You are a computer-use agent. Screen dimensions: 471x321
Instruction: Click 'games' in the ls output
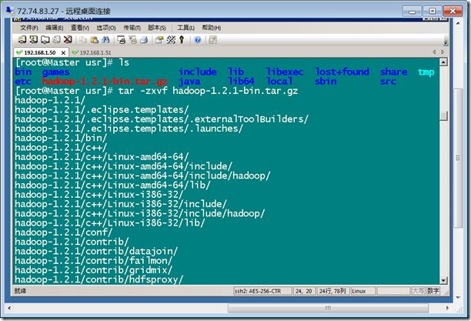56,72
